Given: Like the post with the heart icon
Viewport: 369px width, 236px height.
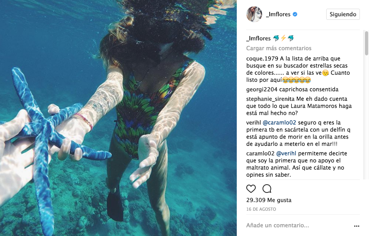Looking at the screenshot, I should click(x=251, y=189).
